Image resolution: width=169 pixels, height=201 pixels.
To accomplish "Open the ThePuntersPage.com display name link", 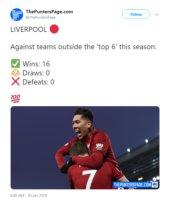I will pos(49,12).
